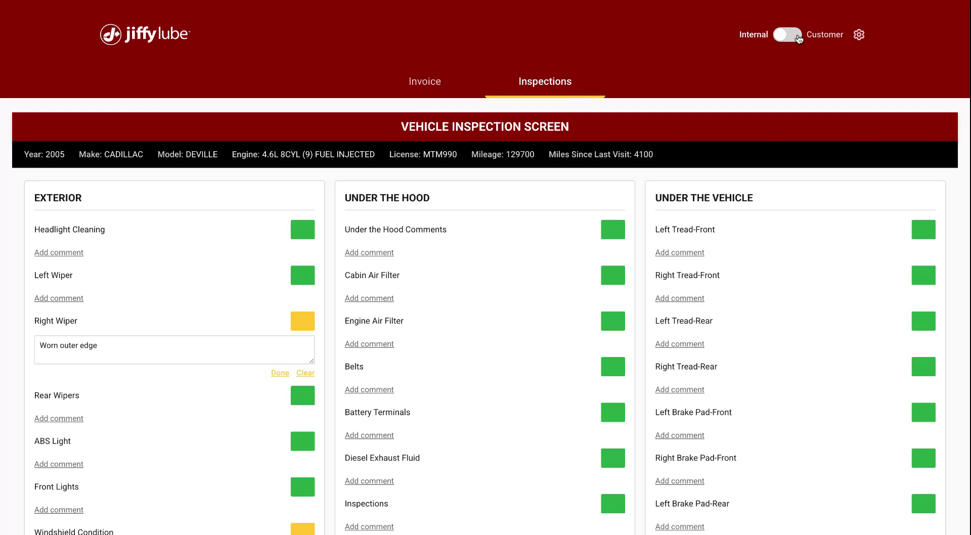Image resolution: width=971 pixels, height=535 pixels.
Task: Click the yellow status for Windshield Condition
Action: [x=302, y=530]
